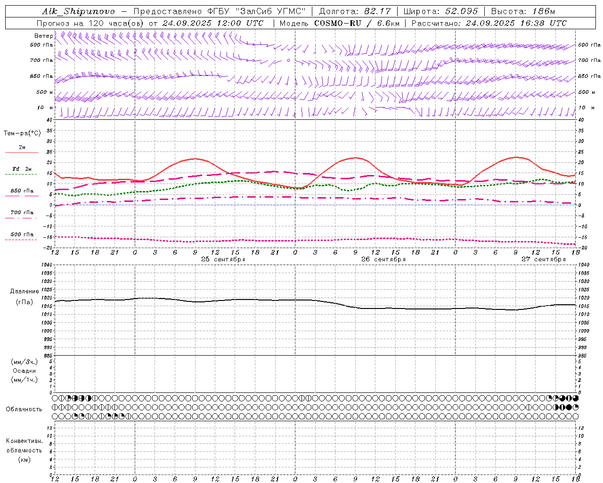Screen dimensions: 603x483
Task: Select the Широта: 52.095 value
Action: (x=441, y=11)
